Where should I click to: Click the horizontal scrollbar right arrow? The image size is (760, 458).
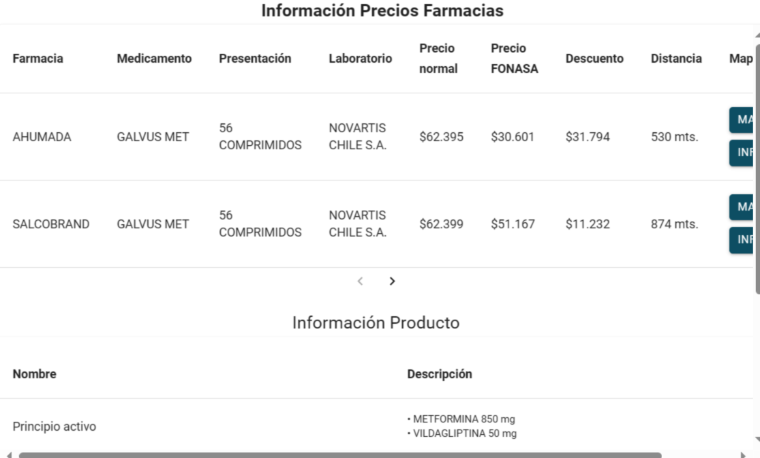click(x=743, y=455)
